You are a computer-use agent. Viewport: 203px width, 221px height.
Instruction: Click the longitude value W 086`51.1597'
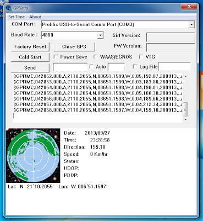(89, 187)
